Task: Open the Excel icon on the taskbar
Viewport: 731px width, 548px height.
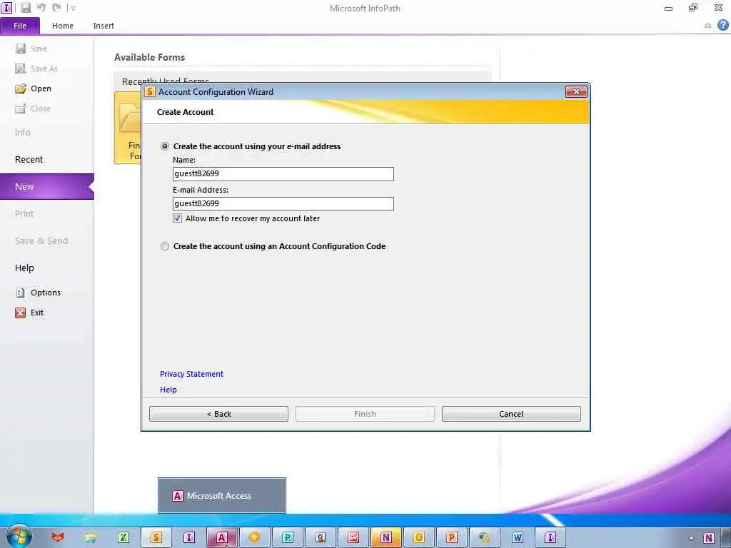Action: (x=123, y=537)
